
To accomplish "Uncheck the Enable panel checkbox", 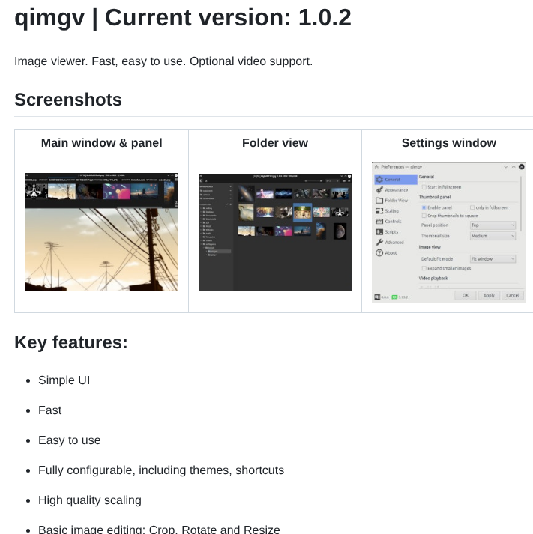I will pos(424,207).
